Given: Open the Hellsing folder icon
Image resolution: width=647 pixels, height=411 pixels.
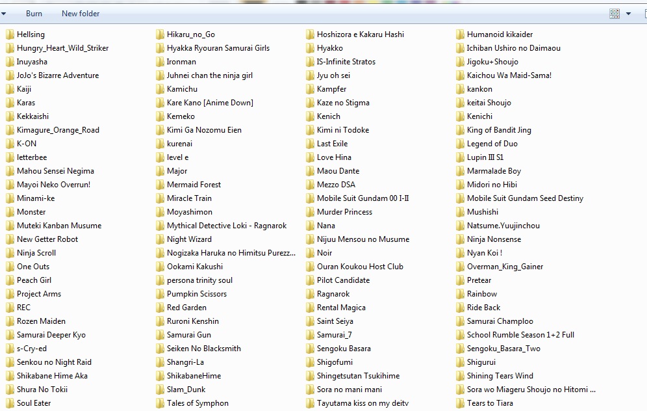Looking at the screenshot, I should coord(9,34).
